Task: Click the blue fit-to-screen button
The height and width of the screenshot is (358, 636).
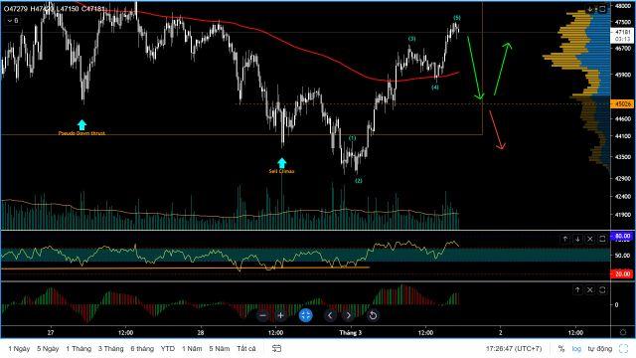Action: pos(305,315)
